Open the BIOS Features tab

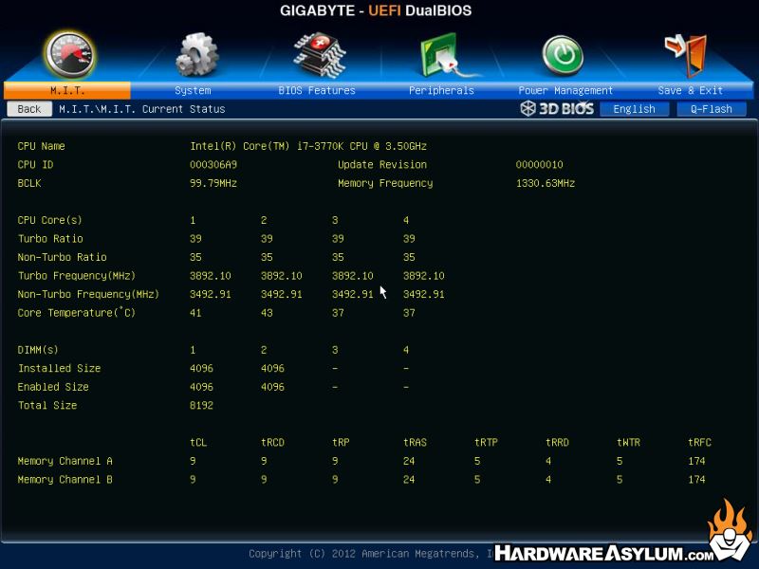click(317, 90)
